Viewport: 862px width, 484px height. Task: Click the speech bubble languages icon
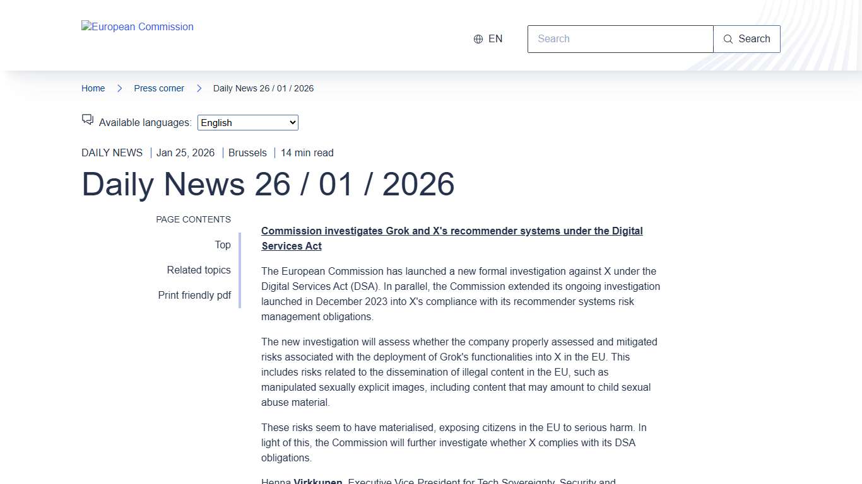point(88,120)
